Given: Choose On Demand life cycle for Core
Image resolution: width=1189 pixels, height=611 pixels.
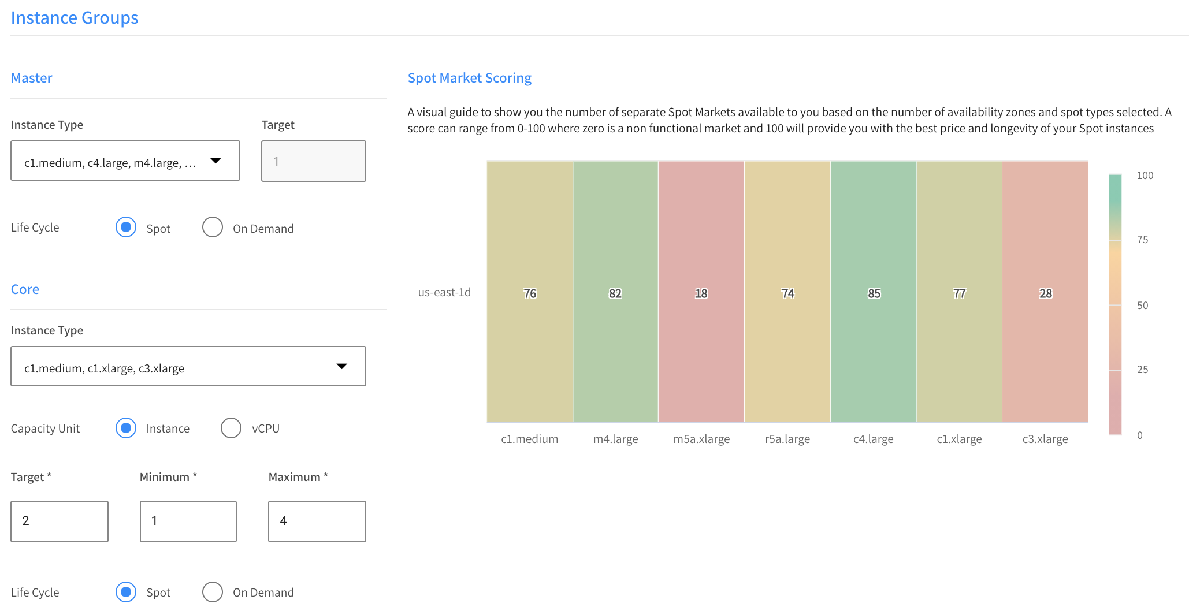Looking at the screenshot, I should [x=213, y=592].
